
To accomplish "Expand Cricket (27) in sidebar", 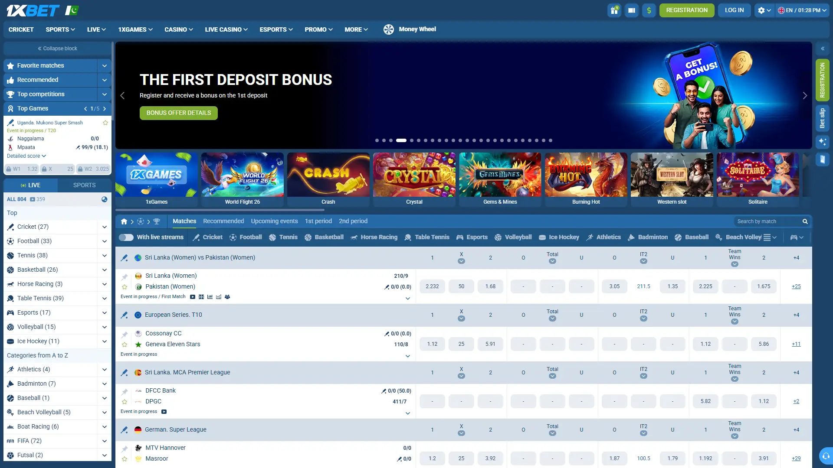I will pos(104,227).
